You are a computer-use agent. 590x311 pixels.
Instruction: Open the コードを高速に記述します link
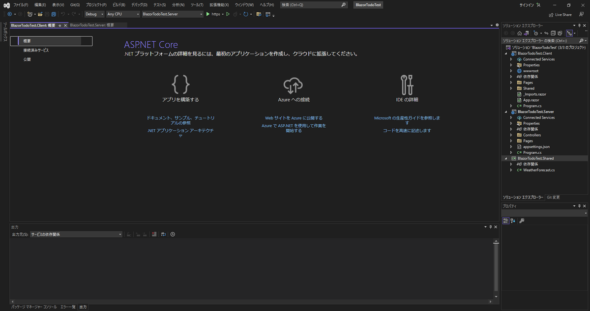click(407, 130)
